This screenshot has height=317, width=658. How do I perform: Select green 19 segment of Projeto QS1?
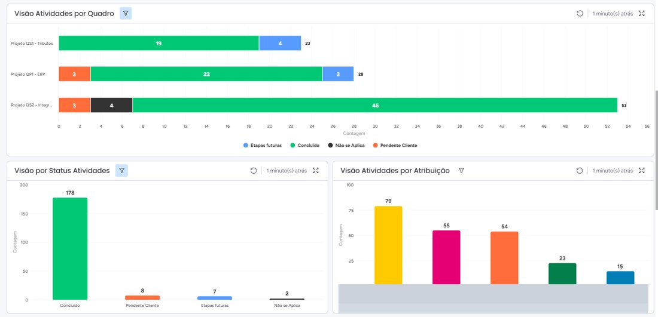click(x=159, y=43)
